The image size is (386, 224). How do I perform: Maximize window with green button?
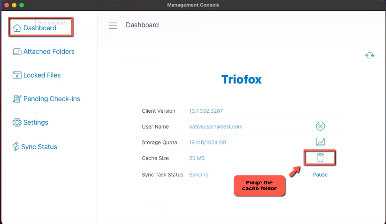click(x=22, y=5)
